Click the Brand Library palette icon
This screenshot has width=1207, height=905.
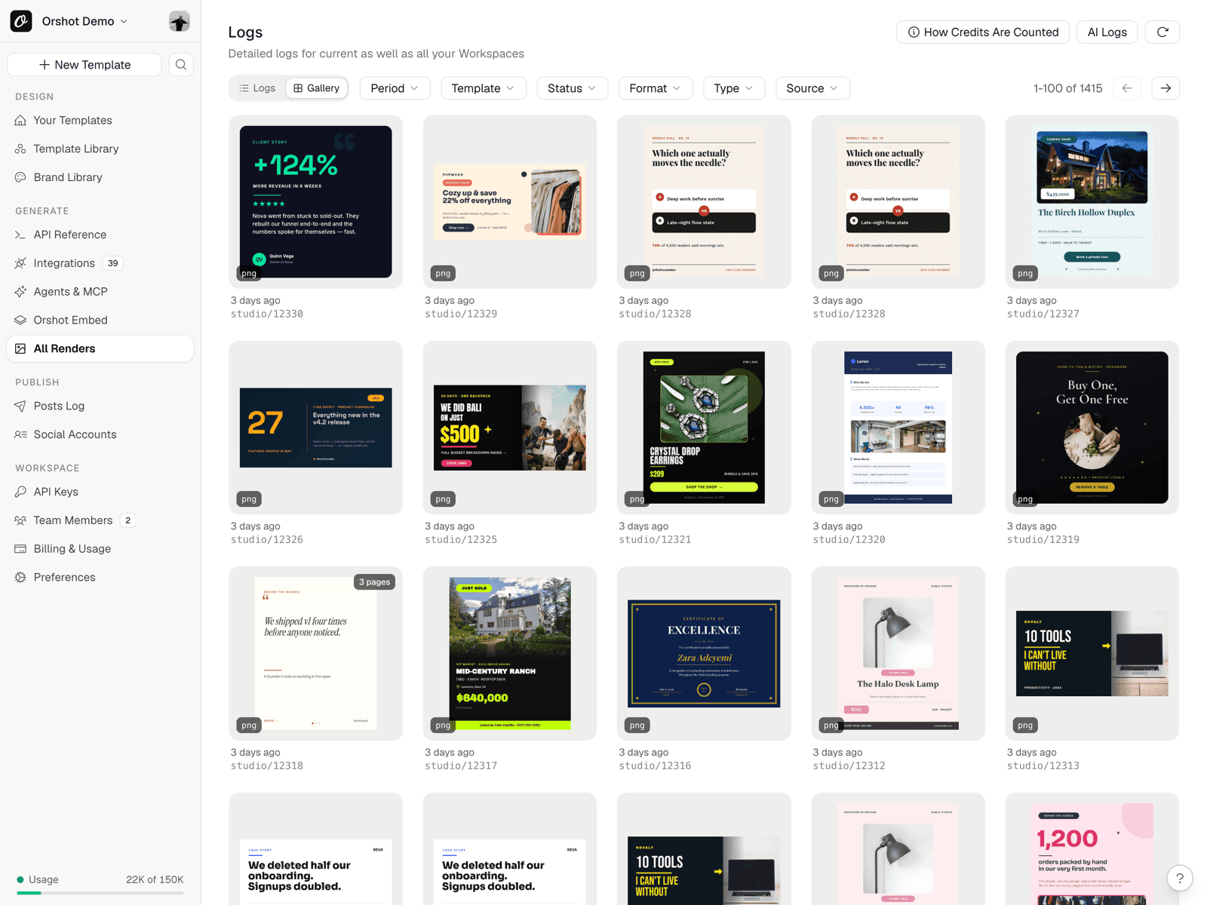tap(20, 177)
